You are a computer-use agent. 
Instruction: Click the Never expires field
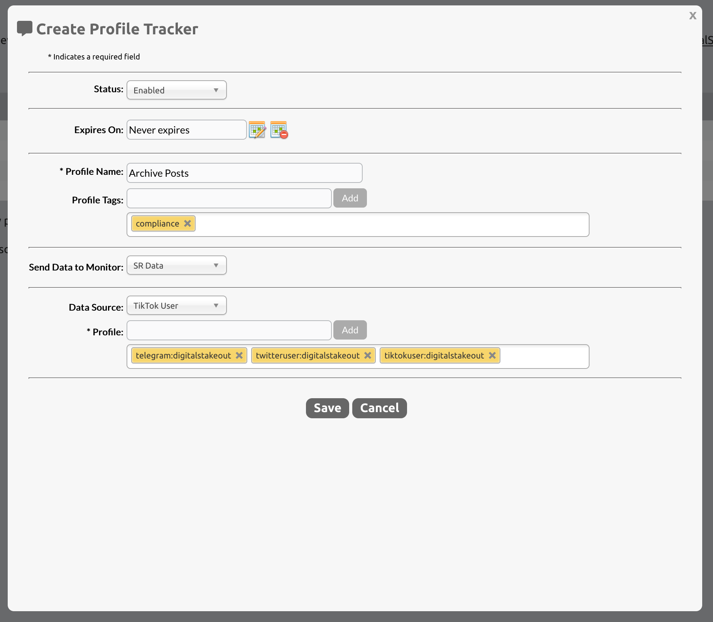[186, 130]
